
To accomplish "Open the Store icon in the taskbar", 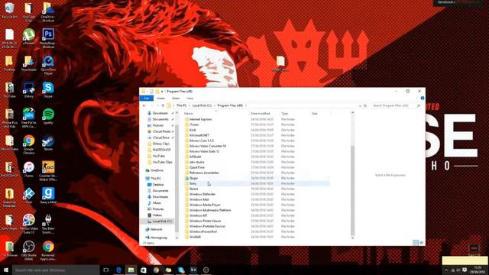I will tap(144, 270).
